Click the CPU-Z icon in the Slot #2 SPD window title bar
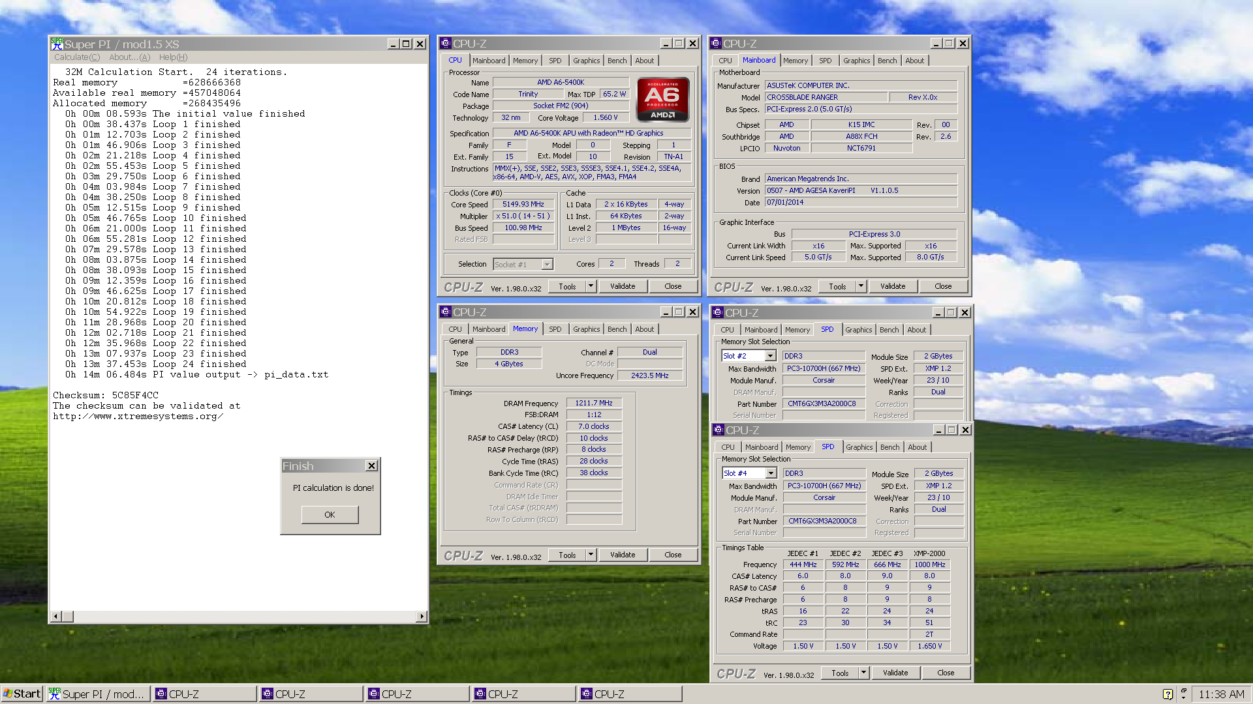The image size is (1253, 704). pos(718,313)
